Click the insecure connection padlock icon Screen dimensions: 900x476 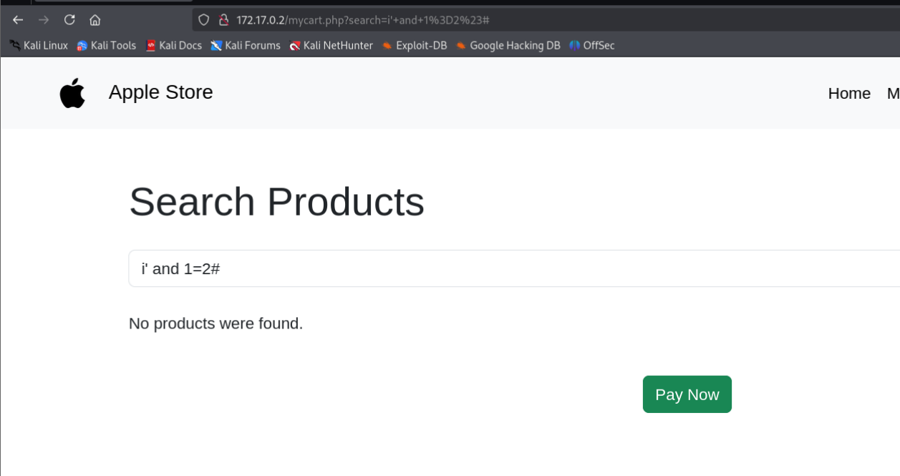point(223,20)
